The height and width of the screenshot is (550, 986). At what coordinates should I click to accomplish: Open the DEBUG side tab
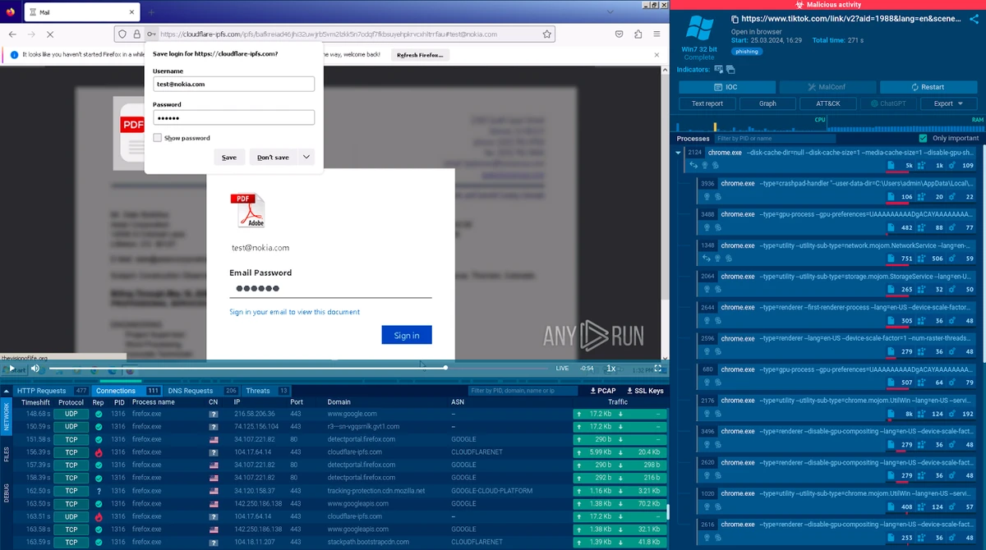(7, 492)
